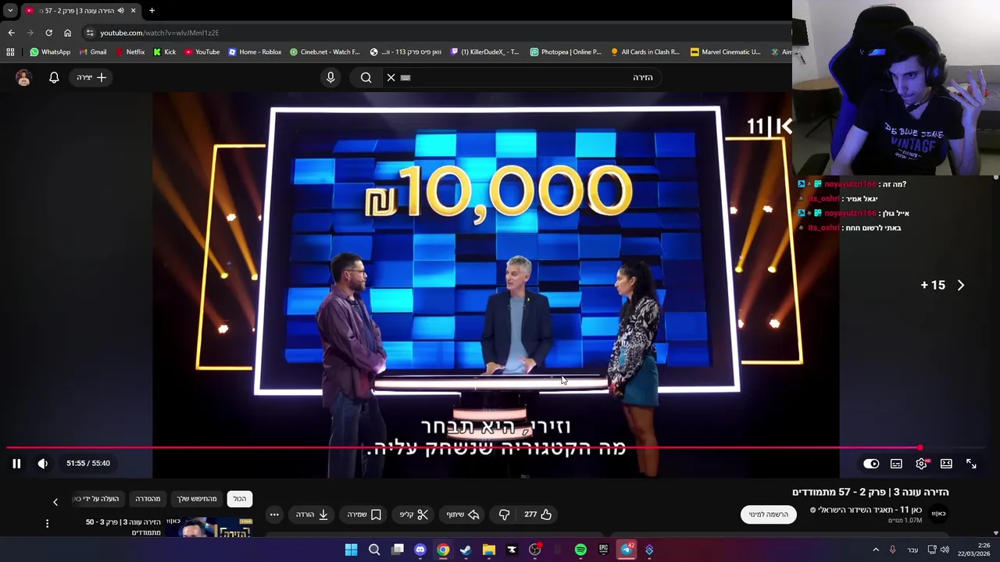
Task: Select הועלה על ידי filter chip
Action: tap(97, 499)
